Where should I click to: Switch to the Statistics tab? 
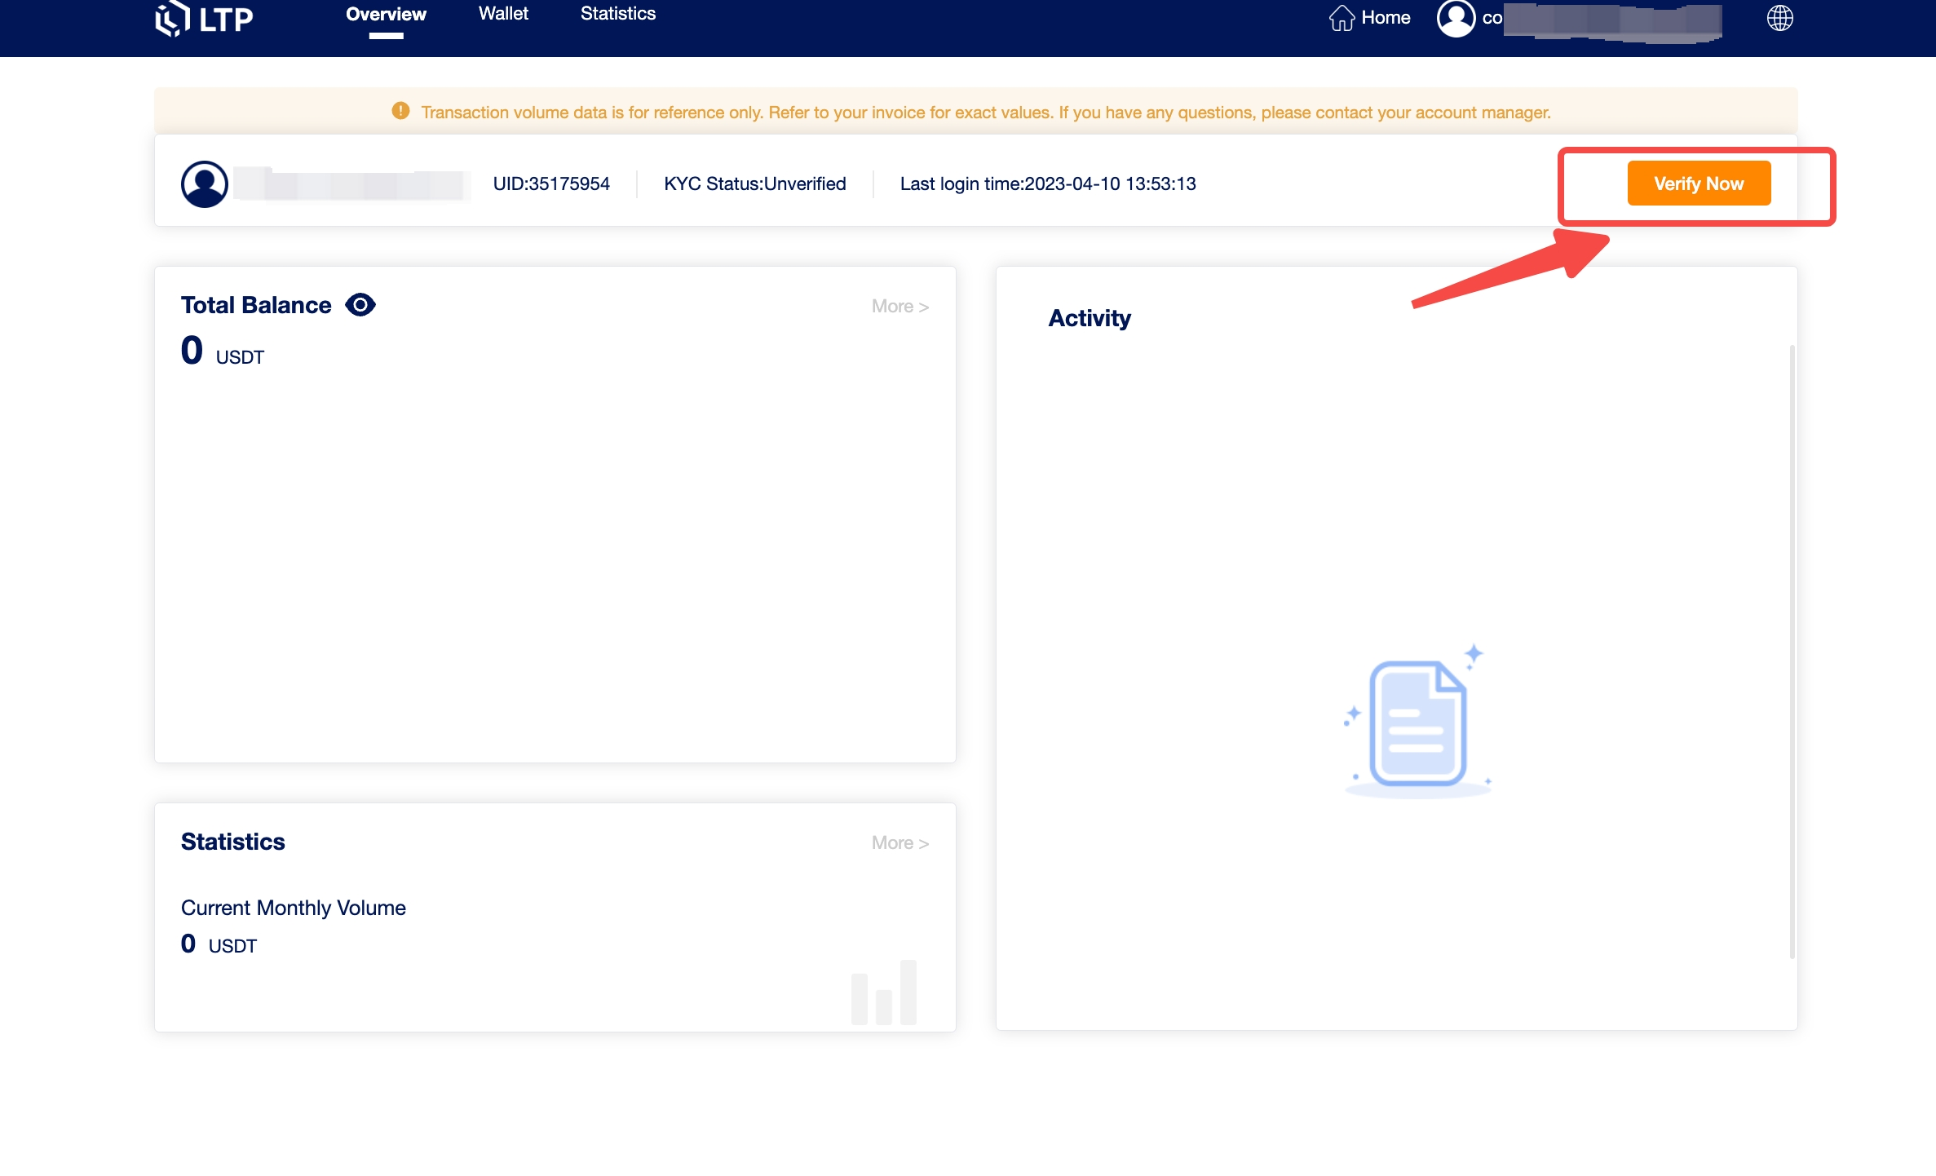coord(617,14)
